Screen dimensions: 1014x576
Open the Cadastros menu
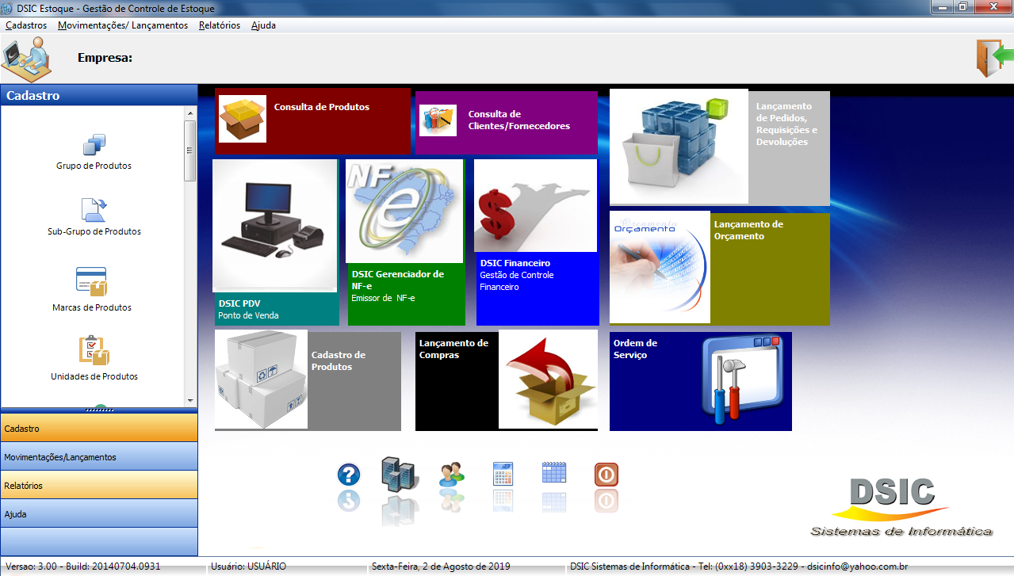(26, 25)
